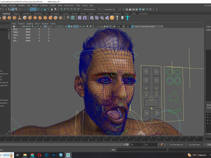Click the IPR render teal circle icon
Screen dimensions: 211x158
140,9
